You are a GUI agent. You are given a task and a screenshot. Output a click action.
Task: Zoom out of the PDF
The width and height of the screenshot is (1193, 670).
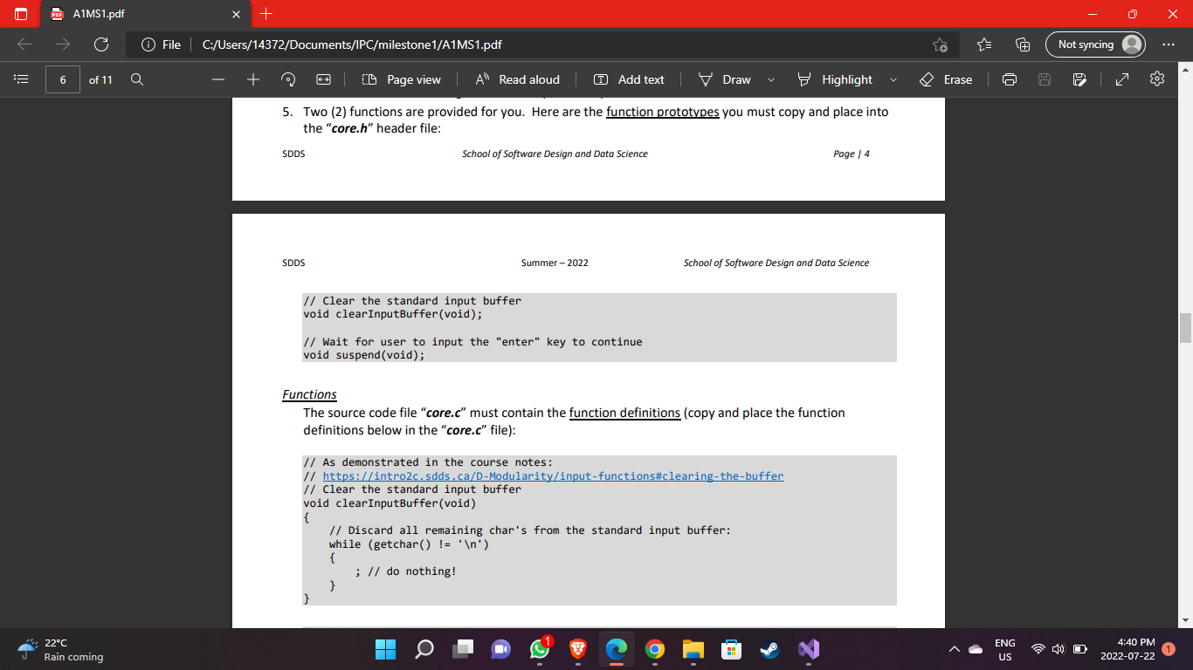[218, 79]
